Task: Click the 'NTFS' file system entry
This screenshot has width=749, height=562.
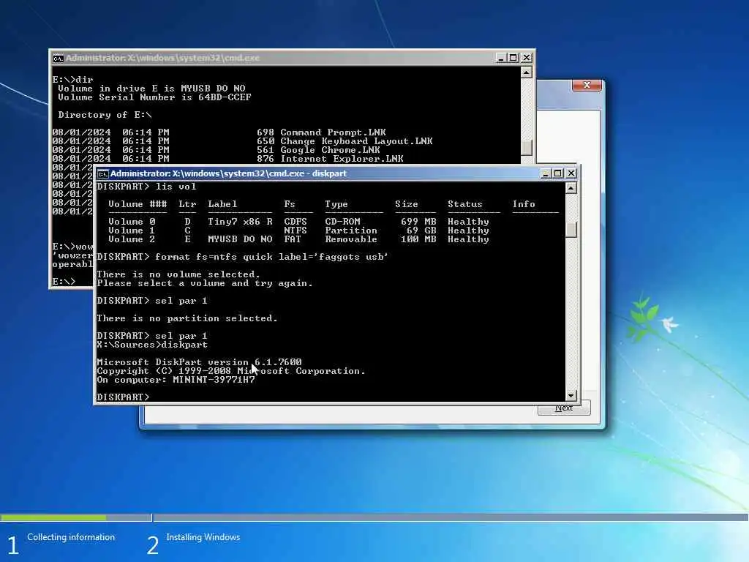Action: pos(296,231)
